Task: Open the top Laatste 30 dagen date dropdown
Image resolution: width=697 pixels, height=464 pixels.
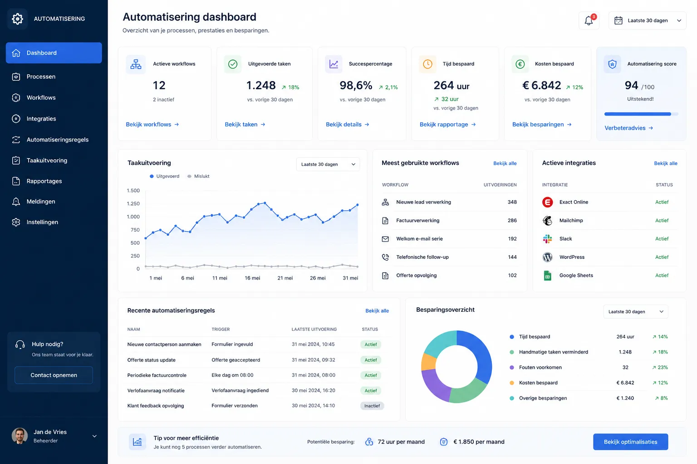Action: pos(648,20)
